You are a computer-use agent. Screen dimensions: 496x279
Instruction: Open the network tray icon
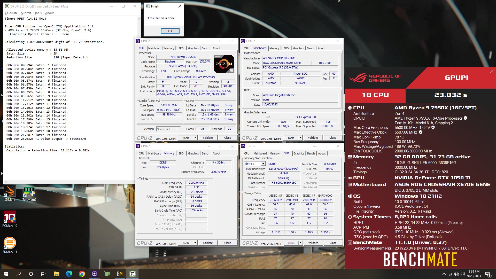click(x=456, y=274)
